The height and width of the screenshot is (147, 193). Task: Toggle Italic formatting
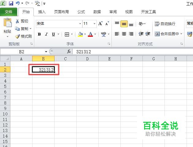tap(46, 34)
